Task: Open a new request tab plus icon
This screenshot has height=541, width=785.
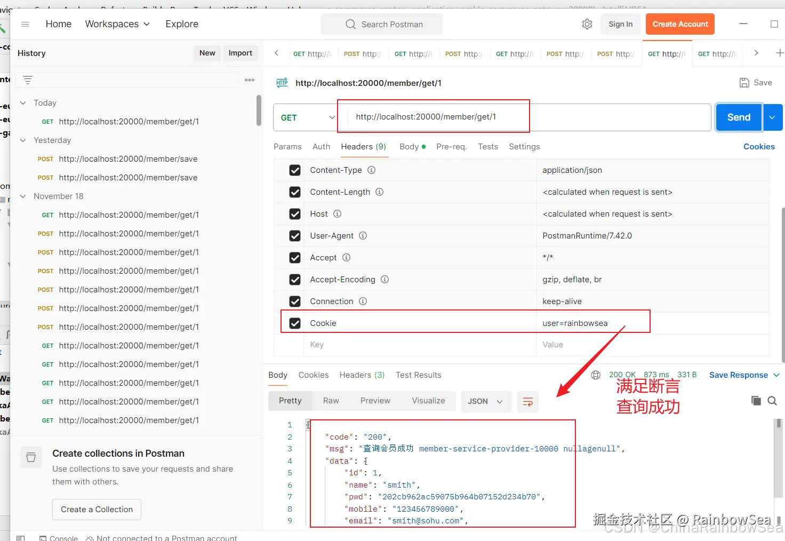Action: (780, 53)
